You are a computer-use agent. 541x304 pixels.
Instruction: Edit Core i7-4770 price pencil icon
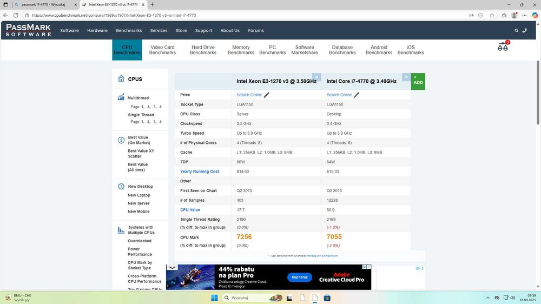click(x=357, y=95)
